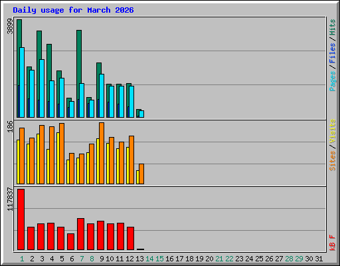Select day 10 on the date axis

[x=110, y=259]
